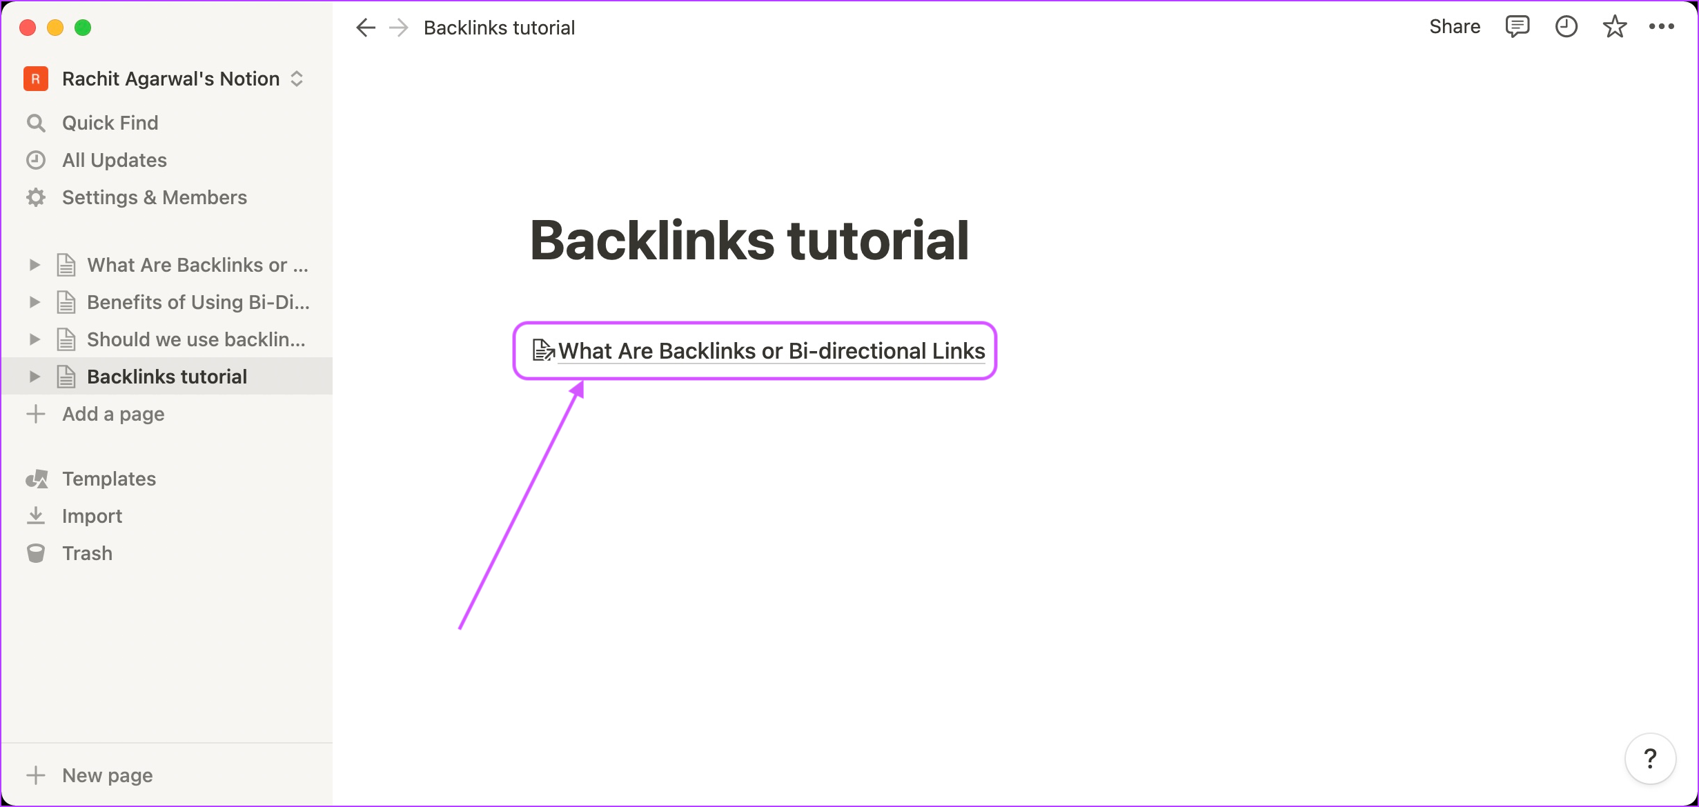Click New page at bottom
Image resolution: width=1699 pixels, height=807 pixels.
106,775
